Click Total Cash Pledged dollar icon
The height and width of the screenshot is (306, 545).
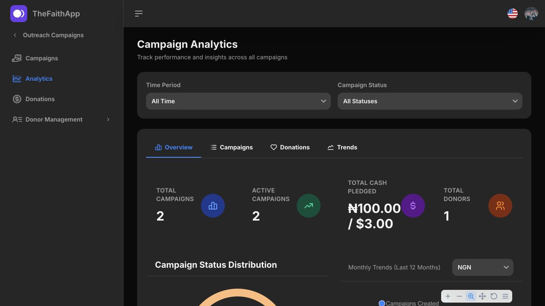coord(413,206)
